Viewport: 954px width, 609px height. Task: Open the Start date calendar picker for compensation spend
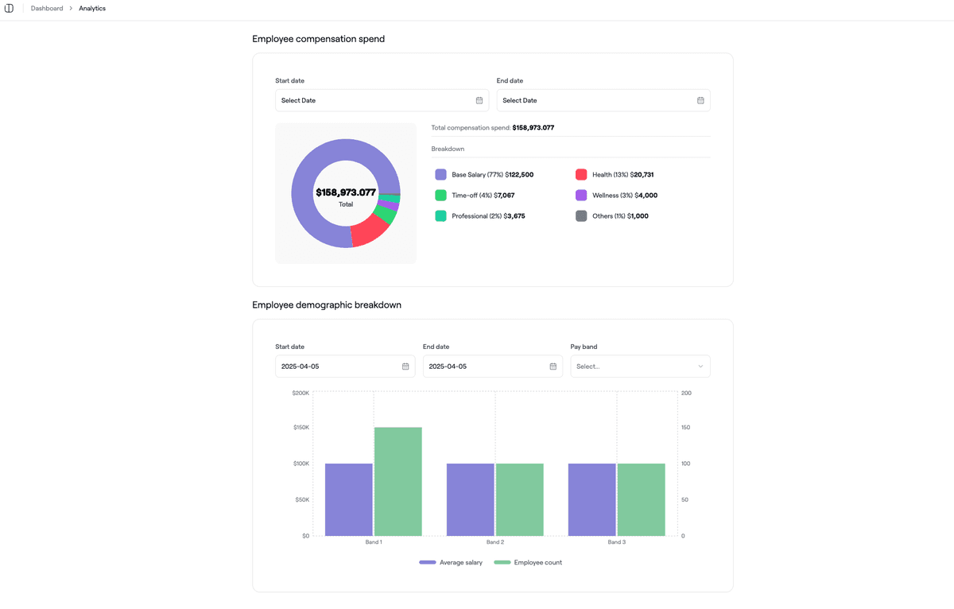479,100
